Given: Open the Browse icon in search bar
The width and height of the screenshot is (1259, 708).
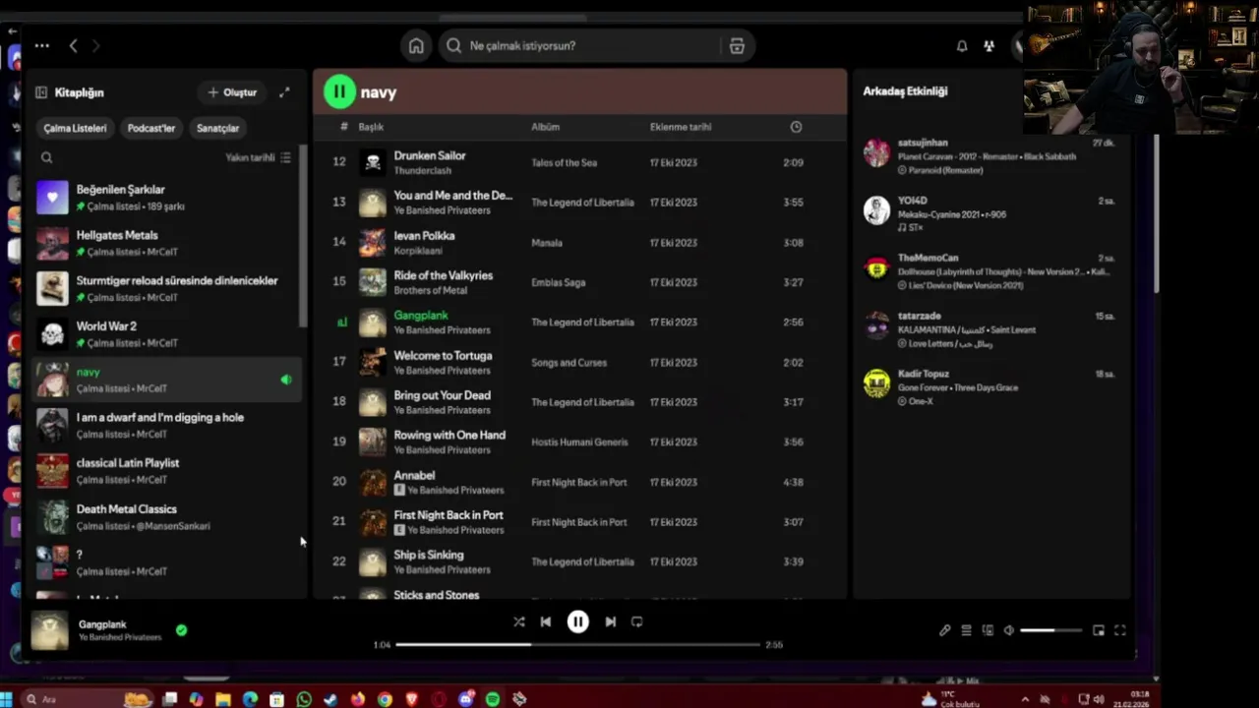Looking at the screenshot, I should [x=737, y=46].
